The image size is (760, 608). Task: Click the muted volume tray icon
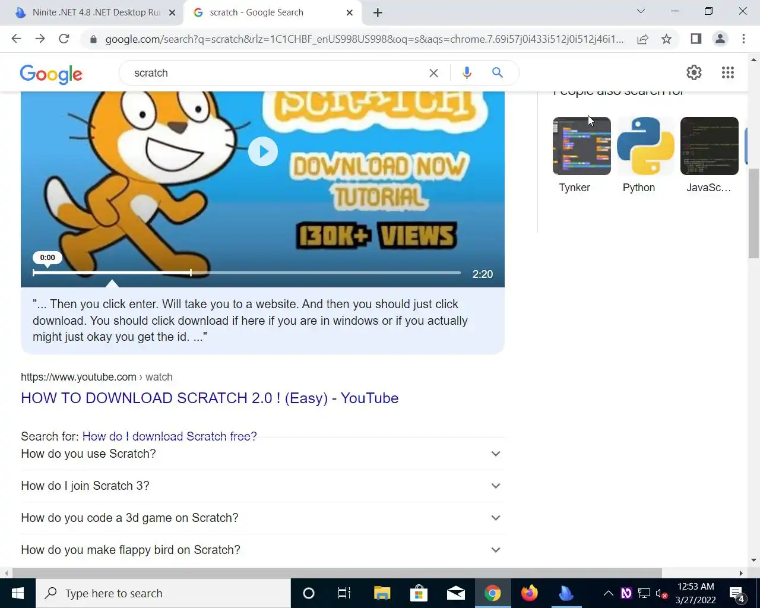pyautogui.click(x=661, y=593)
